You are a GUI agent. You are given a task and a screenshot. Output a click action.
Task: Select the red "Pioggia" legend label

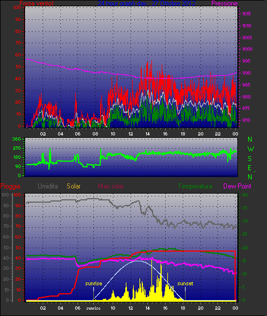tap(10, 186)
